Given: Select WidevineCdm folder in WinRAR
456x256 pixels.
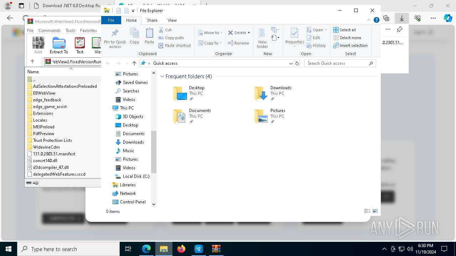Looking at the screenshot, I should click(x=43, y=147).
